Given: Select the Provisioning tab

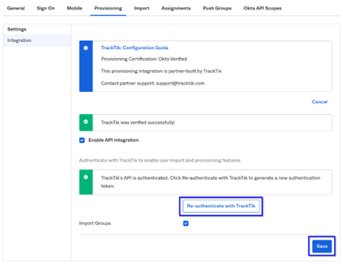Looking at the screenshot, I should [x=108, y=8].
